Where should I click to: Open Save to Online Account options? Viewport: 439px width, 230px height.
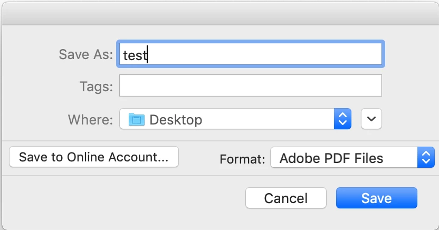point(94,157)
